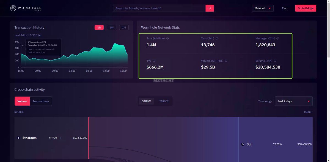Image resolution: width=330 pixels, height=162 pixels.
Task: Open the Last 7 days time range dropdown
Action: tap(294, 101)
